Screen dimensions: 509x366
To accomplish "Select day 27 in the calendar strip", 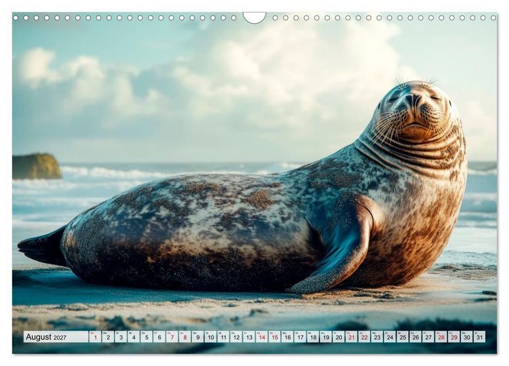I will 428,337.
